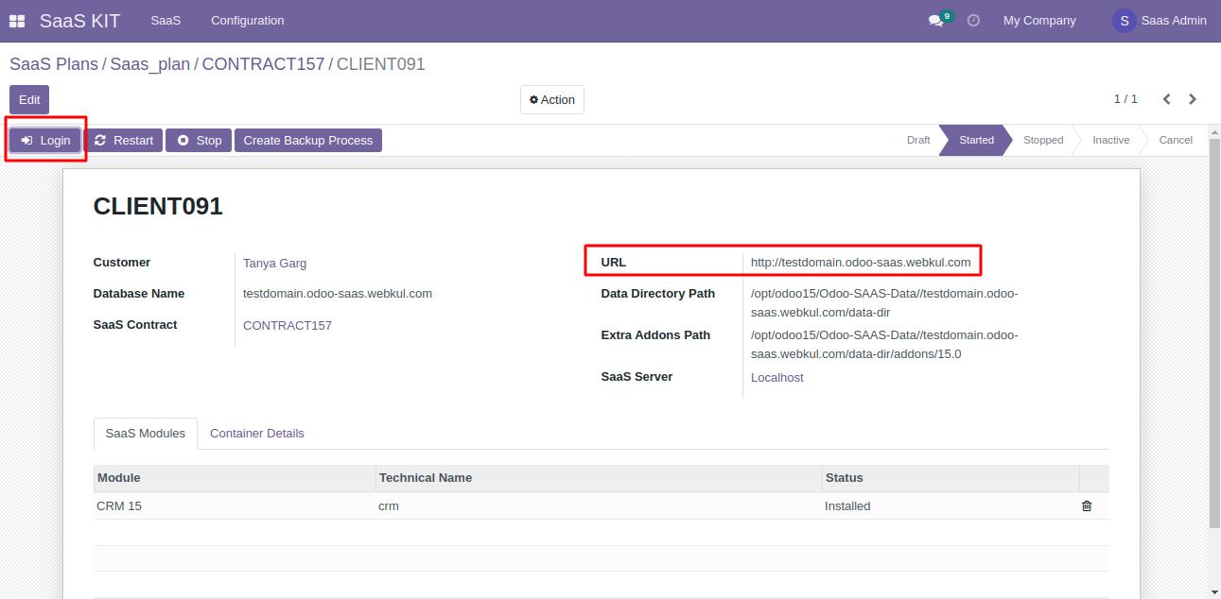The image size is (1221, 599).
Task: Open the Saas Admin user menu
Action: pyautogui.click(x=1160, y=20)
